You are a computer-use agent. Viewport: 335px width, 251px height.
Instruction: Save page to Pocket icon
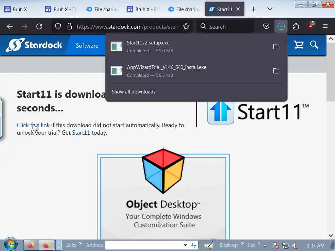point(266,26)
